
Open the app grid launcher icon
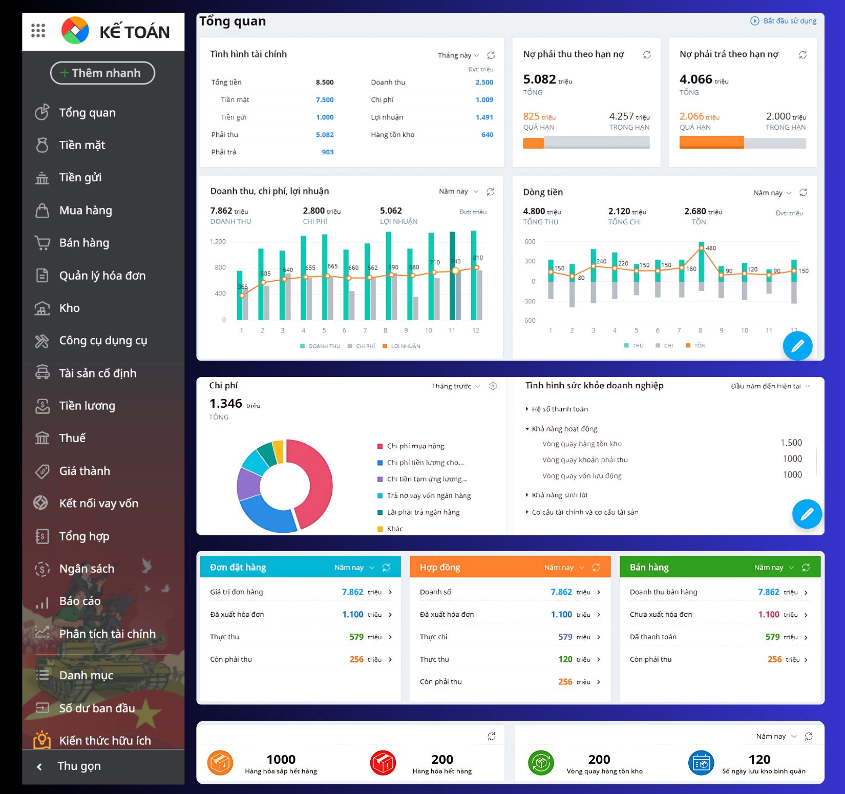click(38, 31)
